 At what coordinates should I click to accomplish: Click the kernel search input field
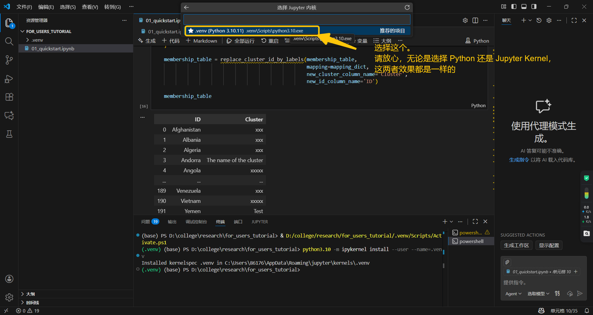pyautogui.click(x=296, y=19)
